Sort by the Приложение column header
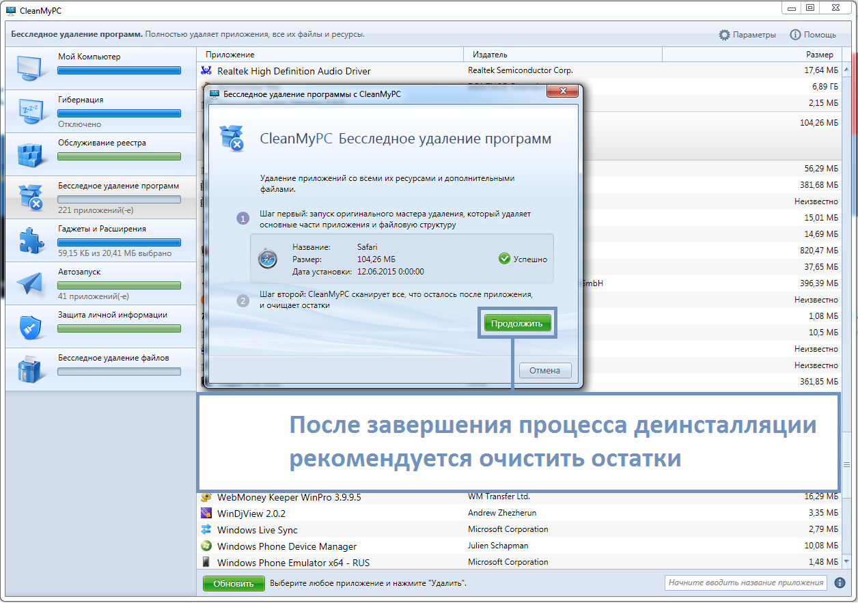858x603 pixels. (x=330, y=55)
